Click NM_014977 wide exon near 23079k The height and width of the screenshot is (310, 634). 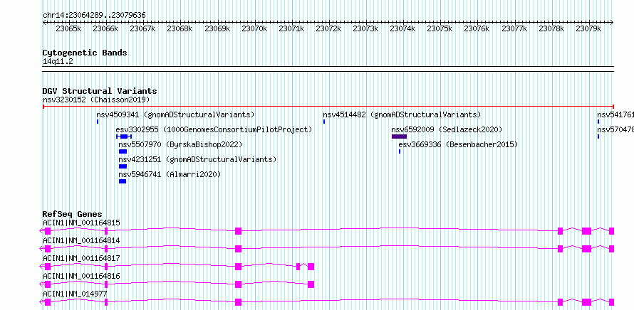(587, 302)
